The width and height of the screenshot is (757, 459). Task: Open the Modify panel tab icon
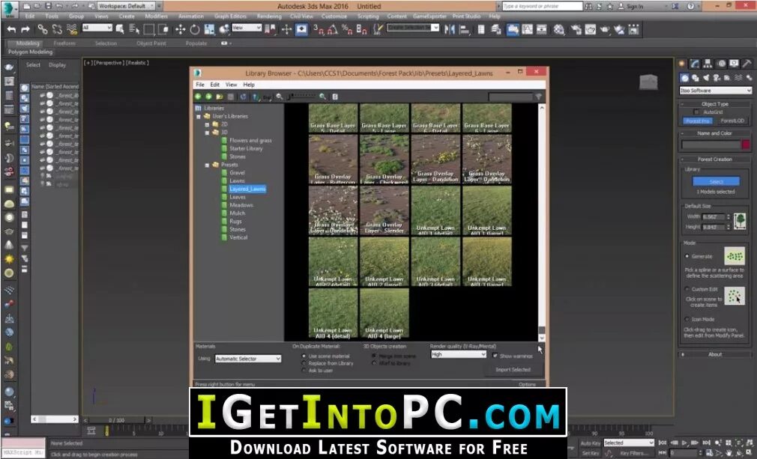pos(695,64)
